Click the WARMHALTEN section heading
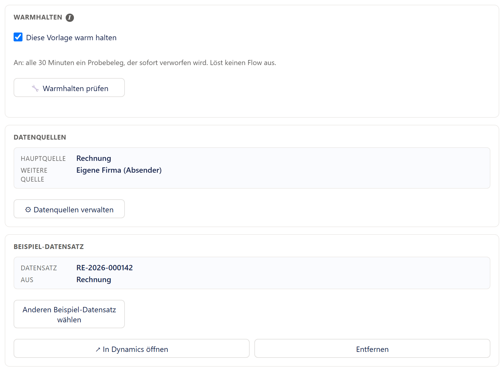Viewport: 504px width, 372px height. click(x=38, y=17)
